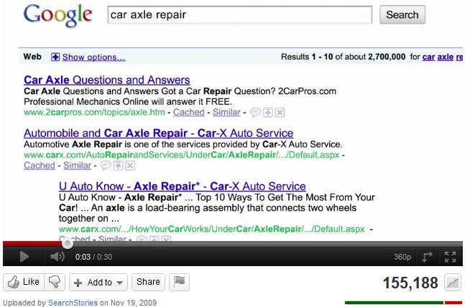465x307 pixels.
Task: Open Similar link for 2carpros result
Action: coord(226,112)
